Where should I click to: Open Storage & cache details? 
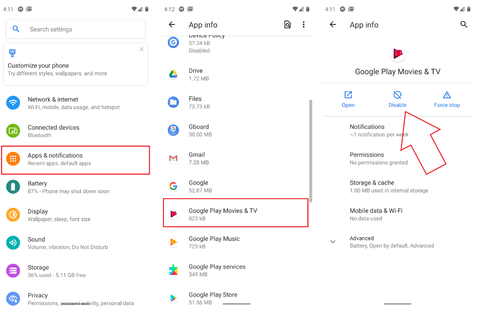coord(389,186)
